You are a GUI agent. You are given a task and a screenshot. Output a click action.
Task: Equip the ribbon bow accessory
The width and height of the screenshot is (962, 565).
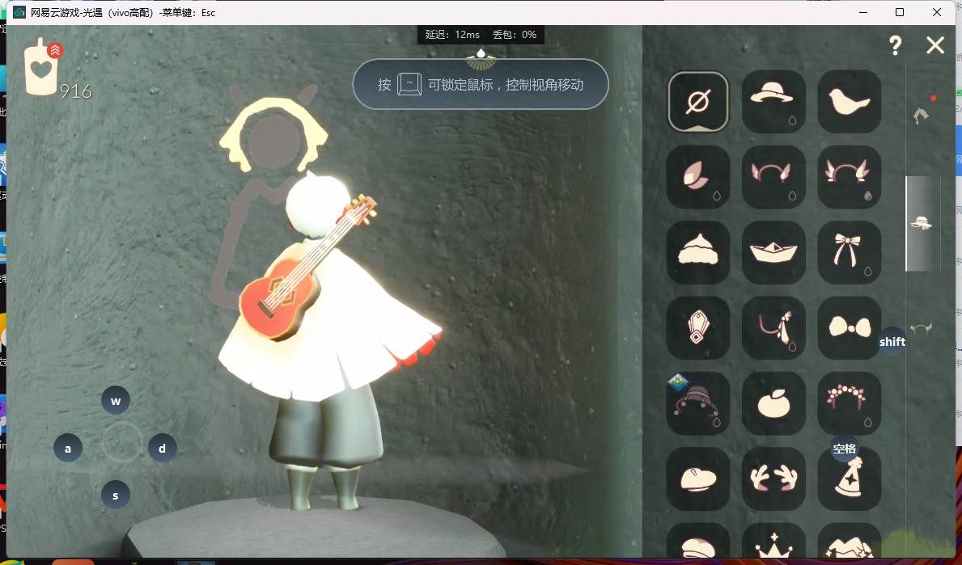pos(849,252)
